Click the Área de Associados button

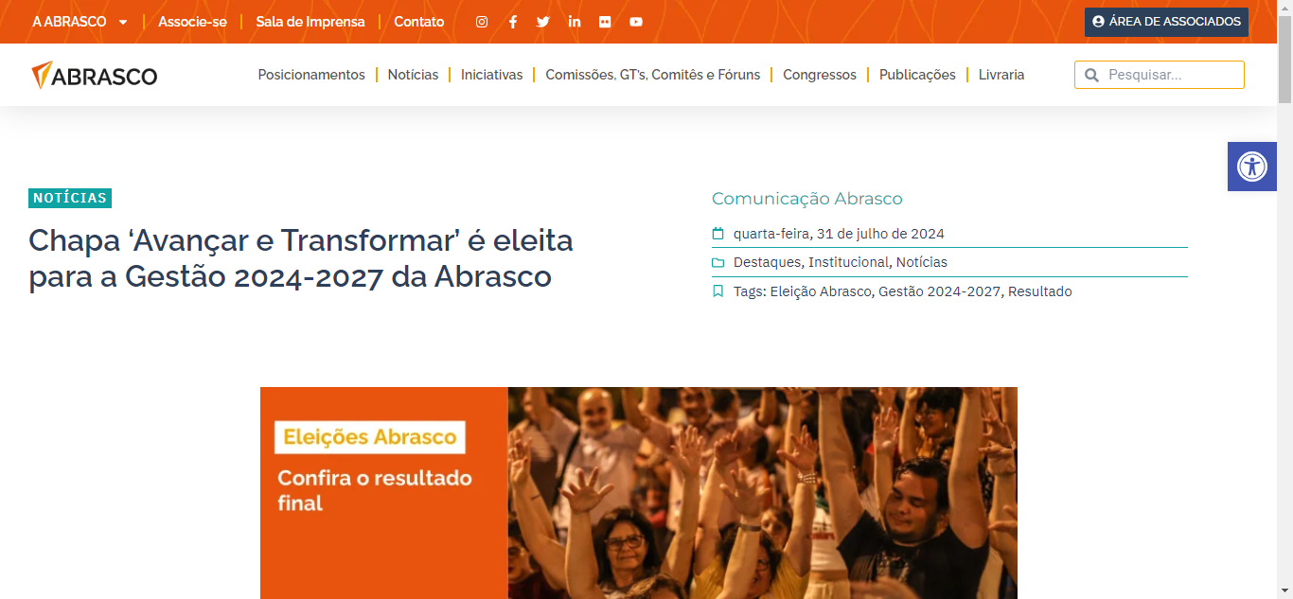[1166, 22]
